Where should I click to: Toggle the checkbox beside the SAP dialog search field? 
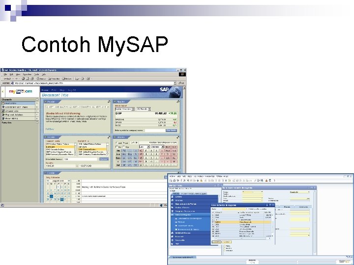click(247, 209)
